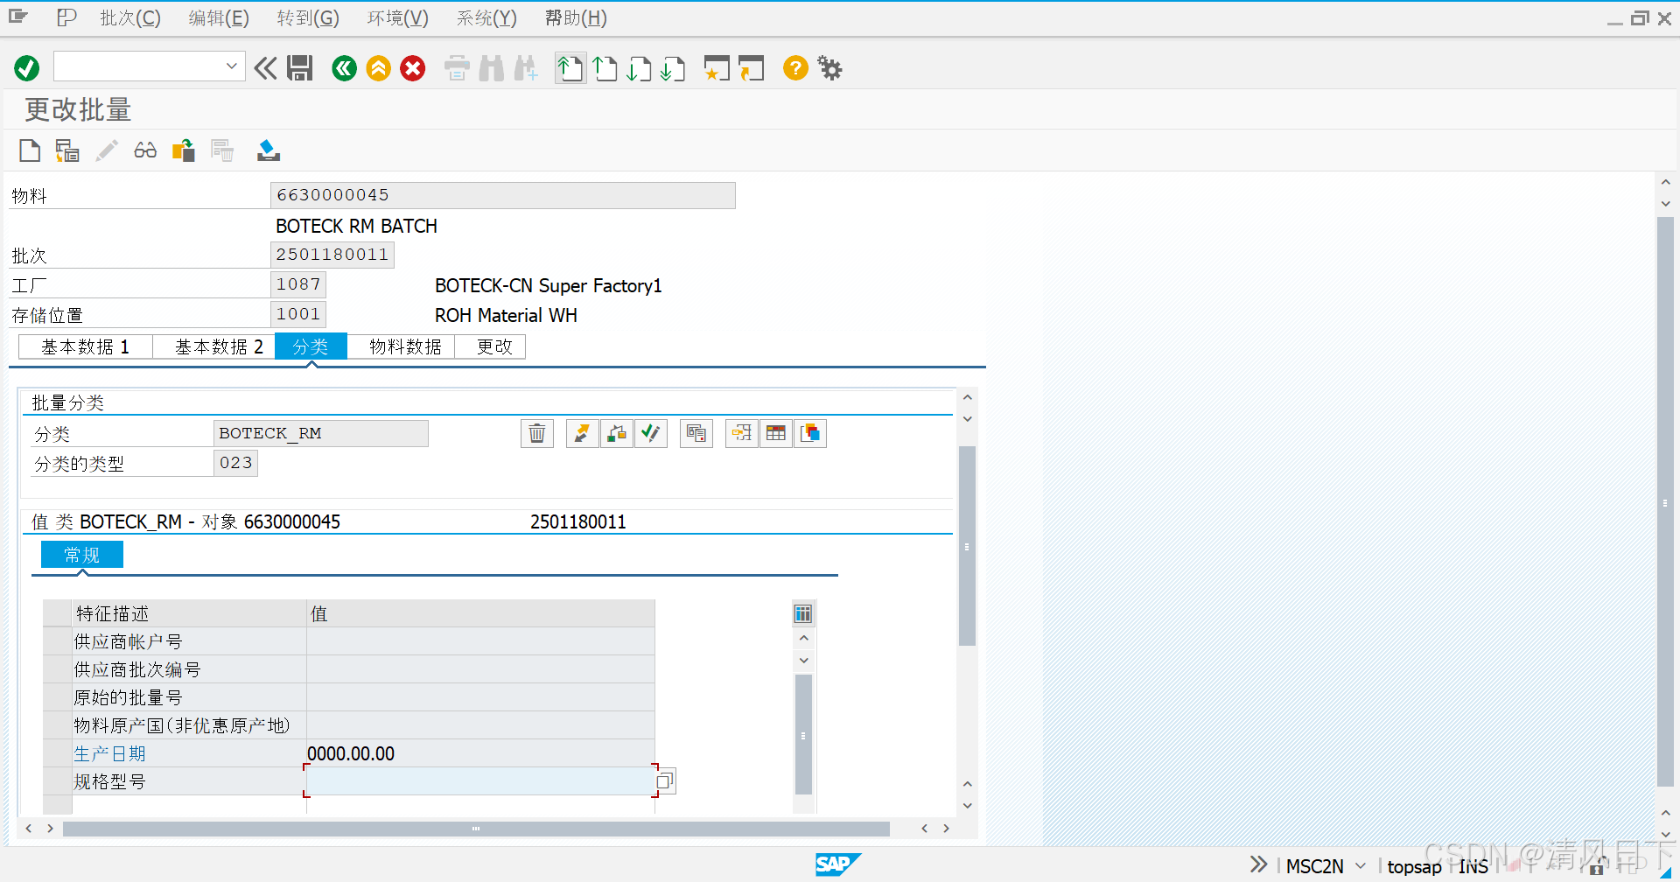The image size is (1680, 882).
Task: Go to Last page icon
Action: [x=673, y=67]
